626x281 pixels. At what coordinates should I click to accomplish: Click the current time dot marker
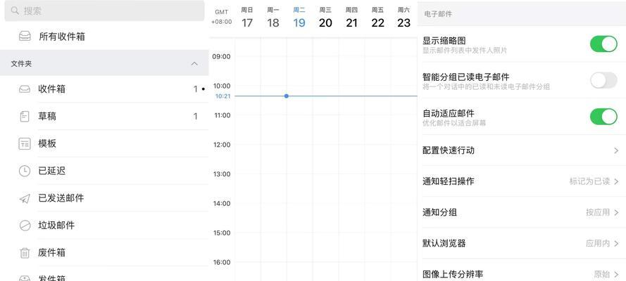coord(287,96)
